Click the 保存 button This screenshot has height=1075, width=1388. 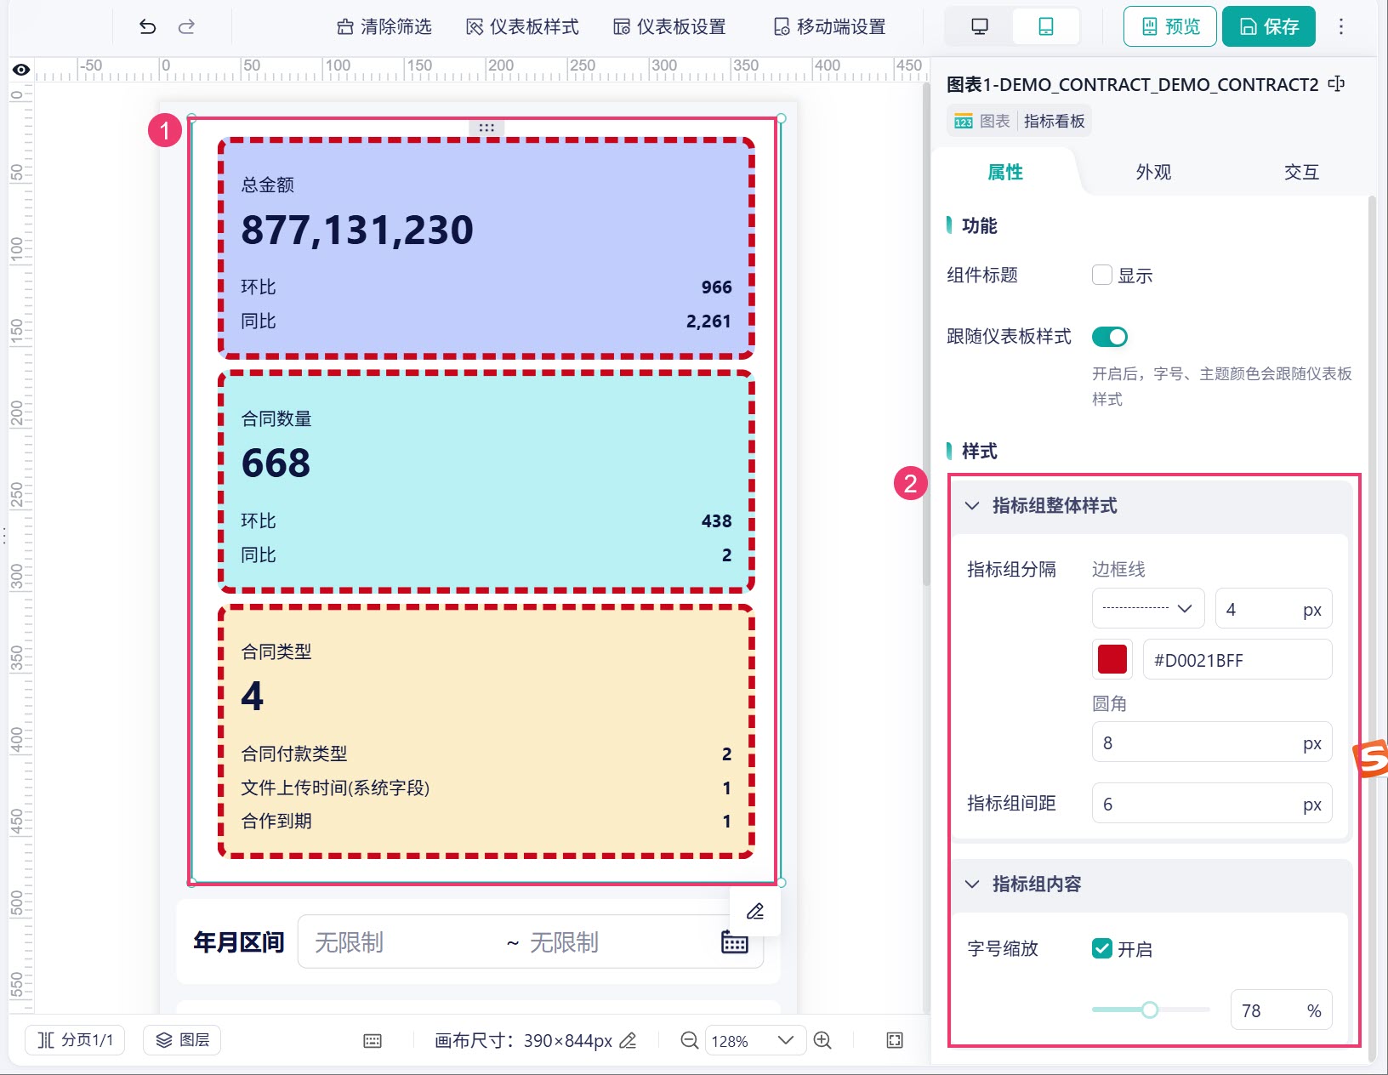1269,26
